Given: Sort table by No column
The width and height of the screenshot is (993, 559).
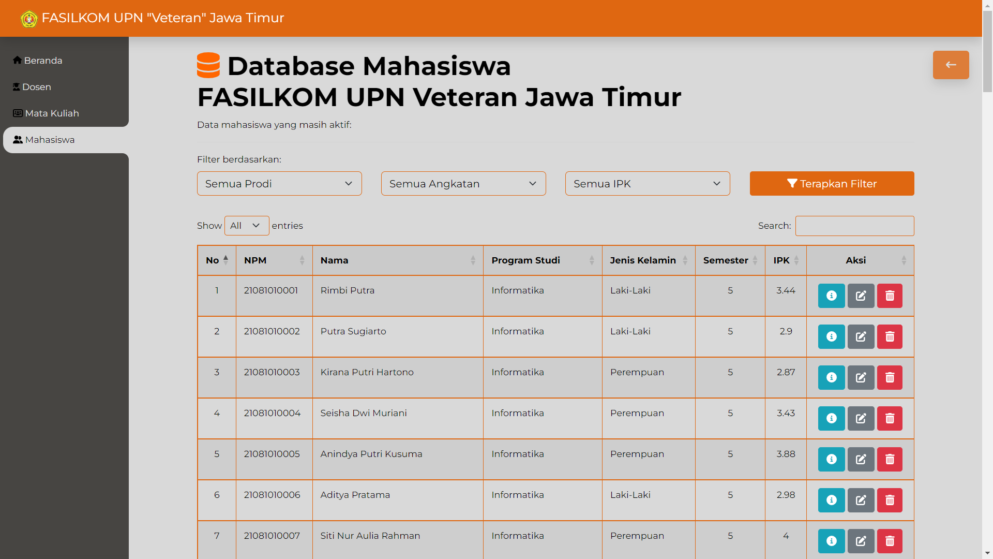Looking at the screenshot, I should (x=217, y=260).
